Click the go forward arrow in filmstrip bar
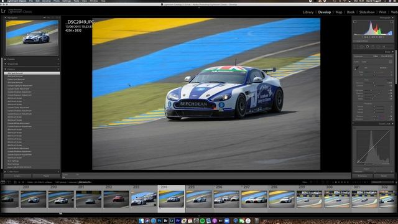 [x=23, y=182]
